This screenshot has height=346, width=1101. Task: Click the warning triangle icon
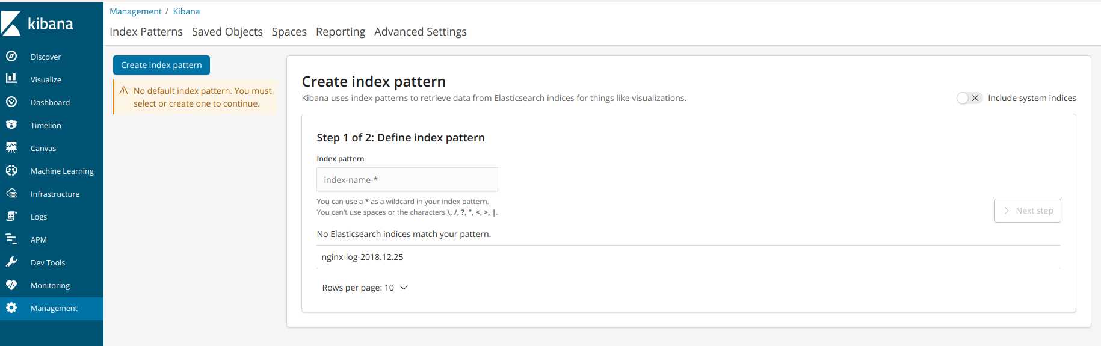click(124, 91)
